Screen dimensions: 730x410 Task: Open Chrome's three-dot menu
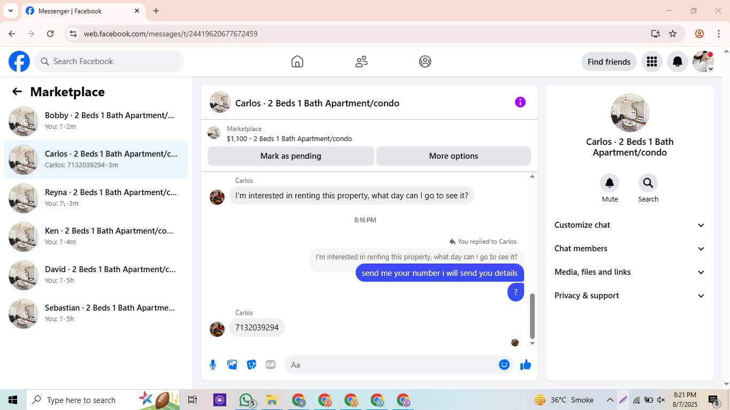click(718, 34)
